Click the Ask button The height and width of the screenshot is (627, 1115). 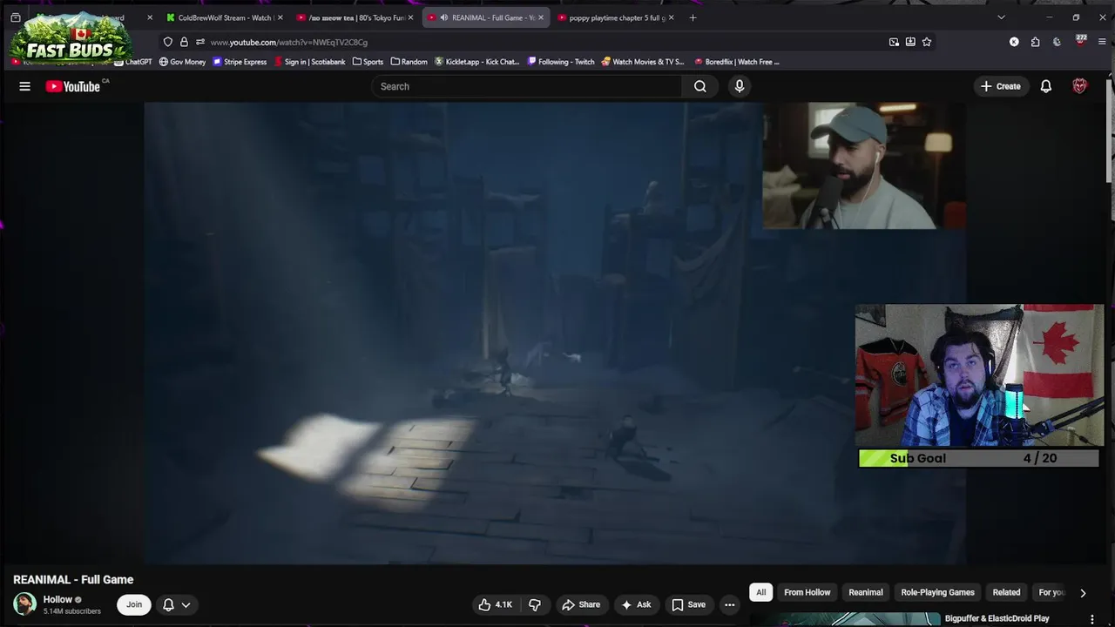(x=636, y=604)
